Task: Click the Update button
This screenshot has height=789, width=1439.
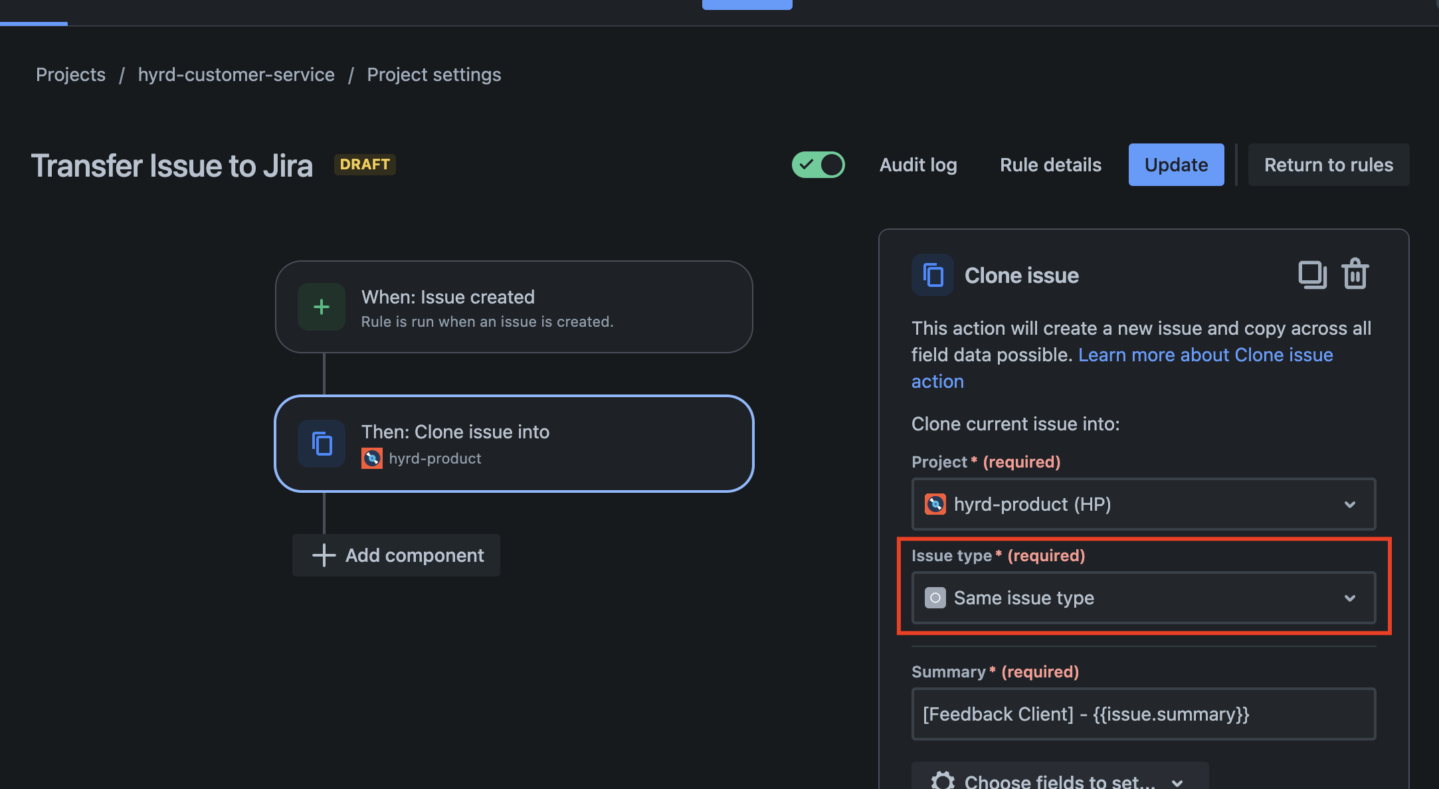Action: [1176, 165]
